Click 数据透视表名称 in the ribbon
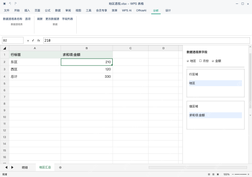Image resolution: width=252 pixels, height=177 pixels. [x=12, y=19]
